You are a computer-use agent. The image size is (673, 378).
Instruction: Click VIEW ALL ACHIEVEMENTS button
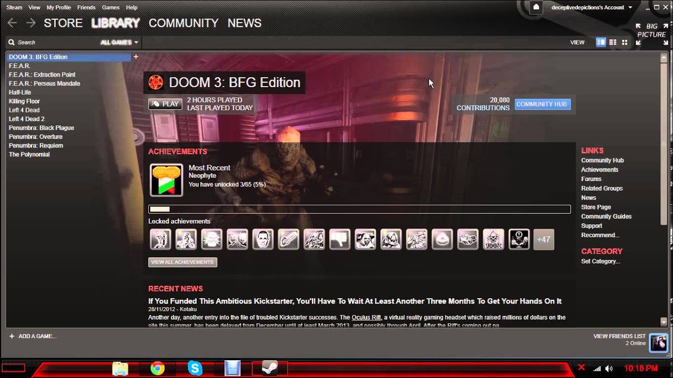pyautogui.click(x=182, y=262)
